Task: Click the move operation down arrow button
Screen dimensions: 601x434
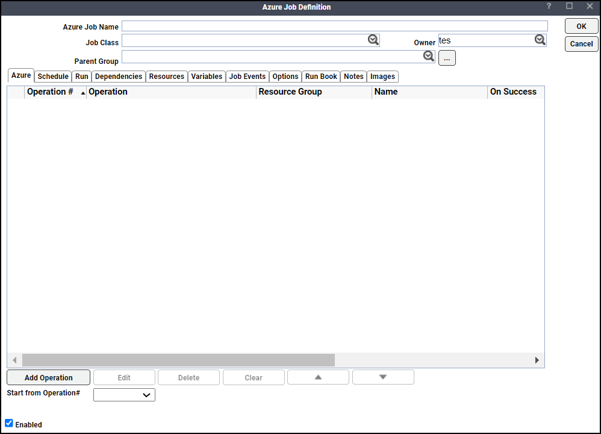Action: tap(383, 377)
